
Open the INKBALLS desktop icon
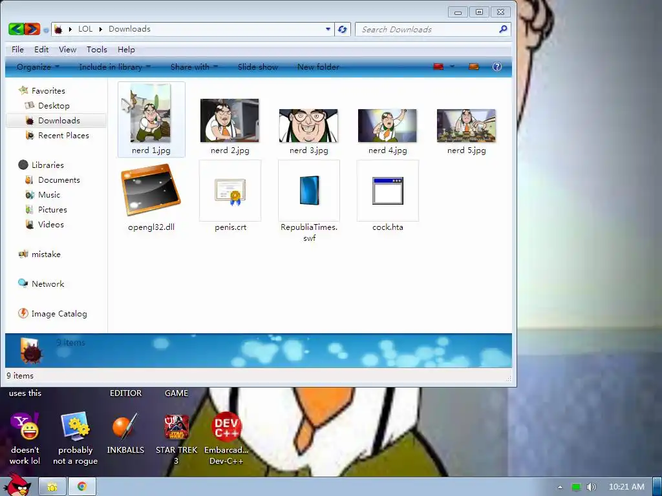125,426
